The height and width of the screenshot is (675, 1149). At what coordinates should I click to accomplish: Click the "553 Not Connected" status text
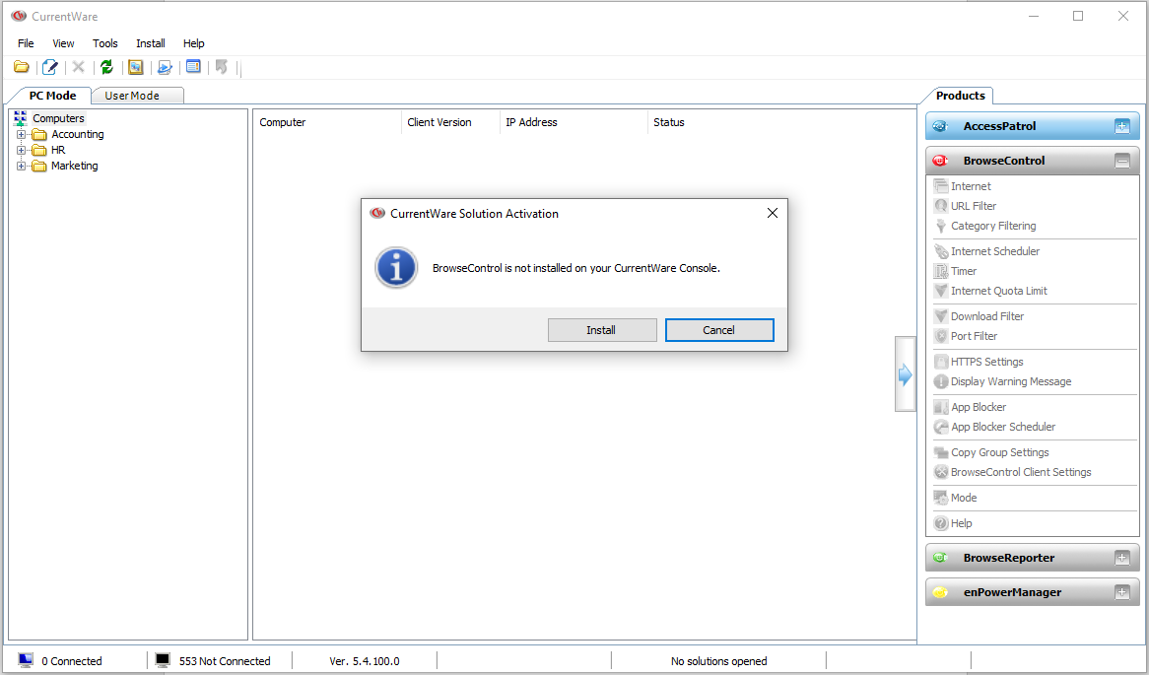tap(225, 661)
